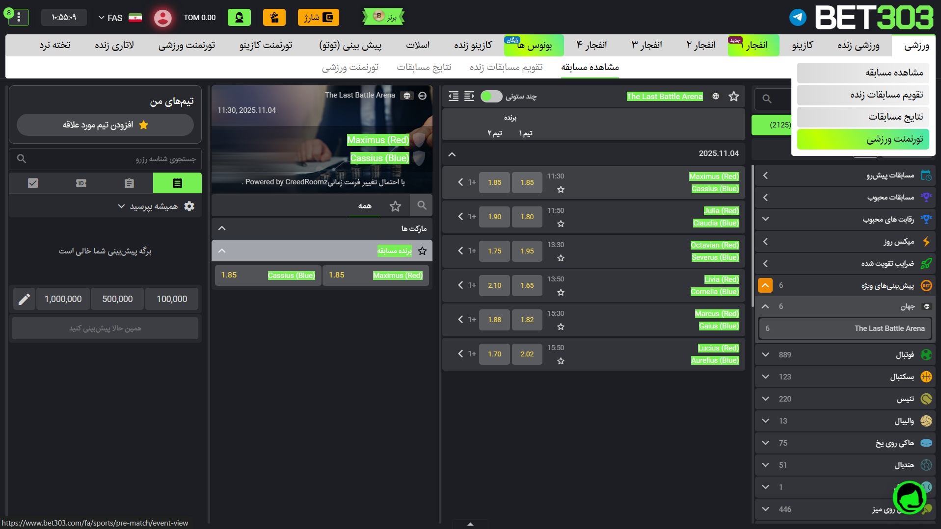Favorite the Julia vs Claudia match star
Screen dimensions: 941x529
[561, 224]
